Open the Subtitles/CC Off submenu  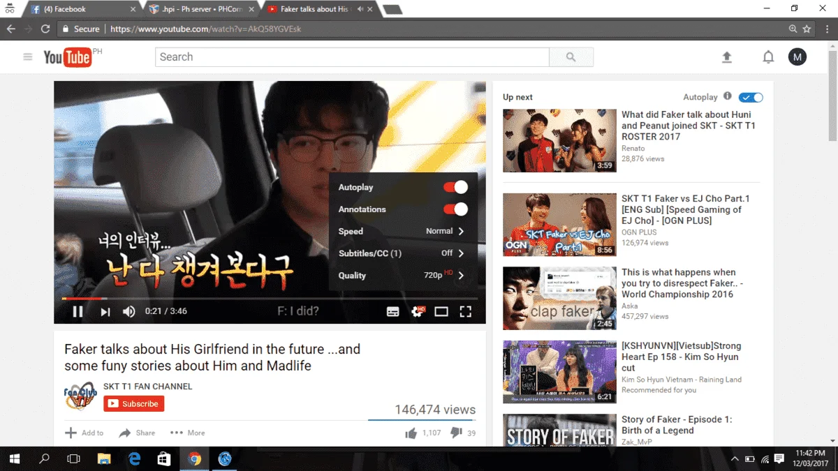(x=403, y=253)
